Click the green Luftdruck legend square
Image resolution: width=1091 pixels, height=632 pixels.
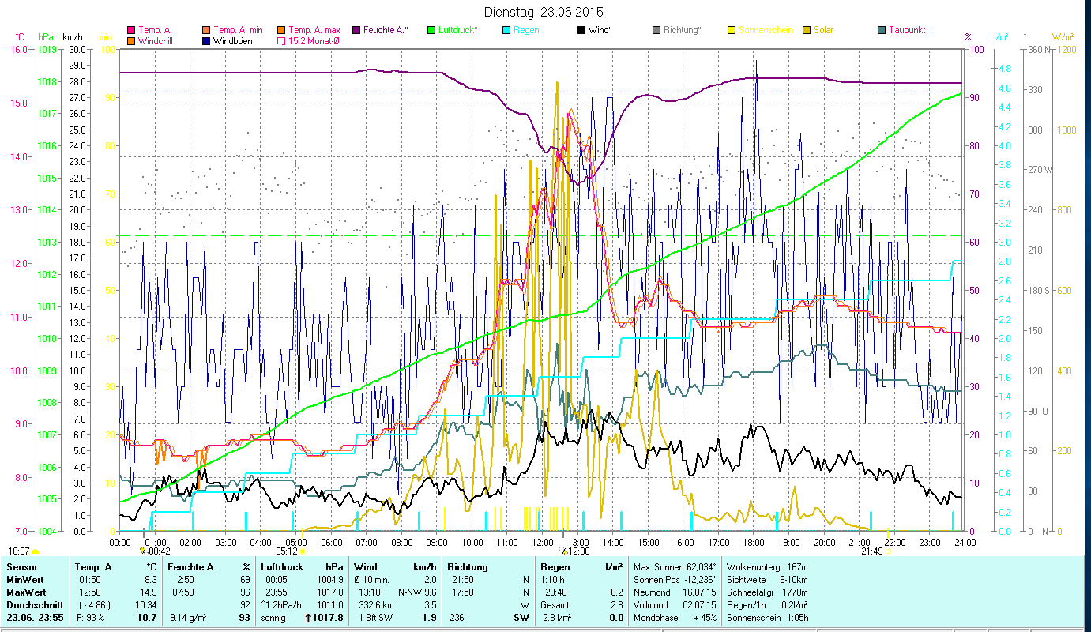coord(431,30)
